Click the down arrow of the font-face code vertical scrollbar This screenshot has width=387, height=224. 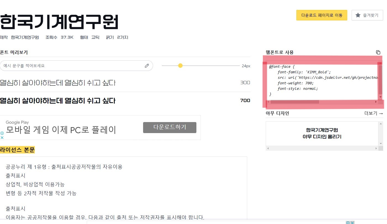pyautogui.click(x=380, y=97)
